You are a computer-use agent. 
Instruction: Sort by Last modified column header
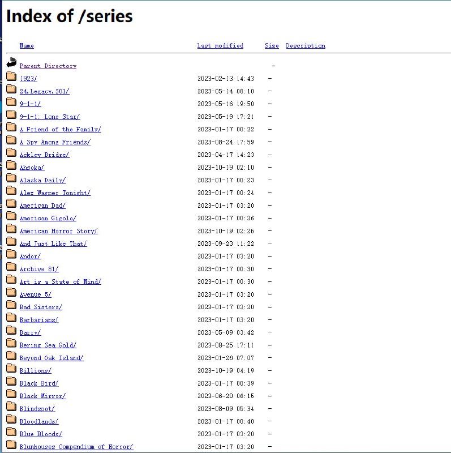coord(220,46)
